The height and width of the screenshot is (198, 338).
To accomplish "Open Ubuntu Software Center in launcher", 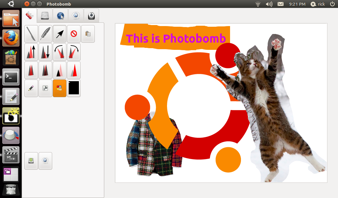I will click(x=11, y=57).
